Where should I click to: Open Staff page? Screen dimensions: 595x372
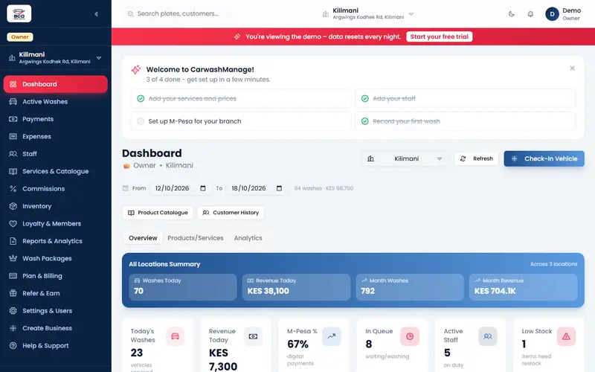(55, 154)
